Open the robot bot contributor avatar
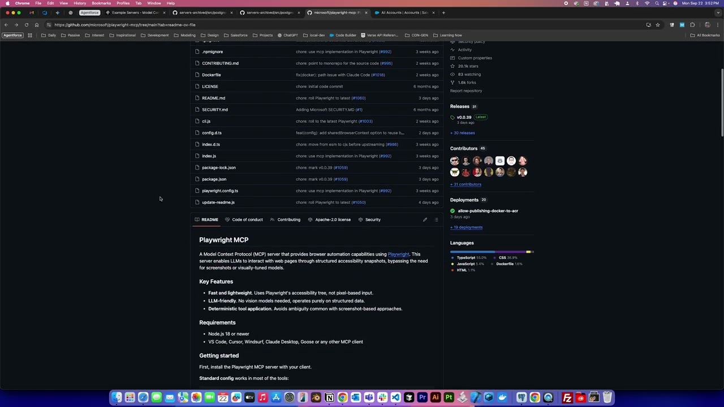This screenshot has width=724, height=407. pos(500,161)
